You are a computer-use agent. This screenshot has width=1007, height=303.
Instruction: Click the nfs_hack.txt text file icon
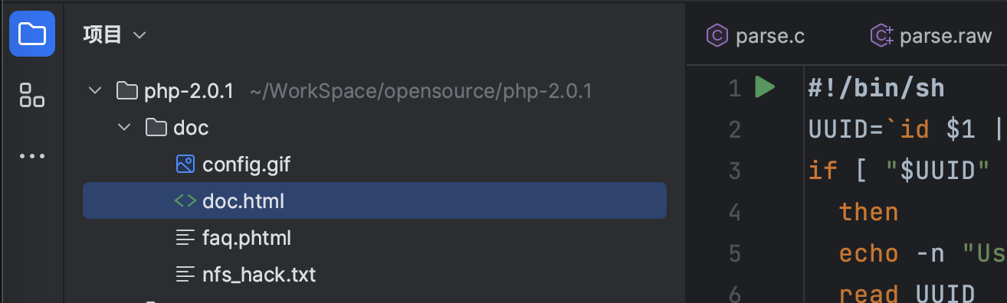pyautogui.click(x=185, y=275)
